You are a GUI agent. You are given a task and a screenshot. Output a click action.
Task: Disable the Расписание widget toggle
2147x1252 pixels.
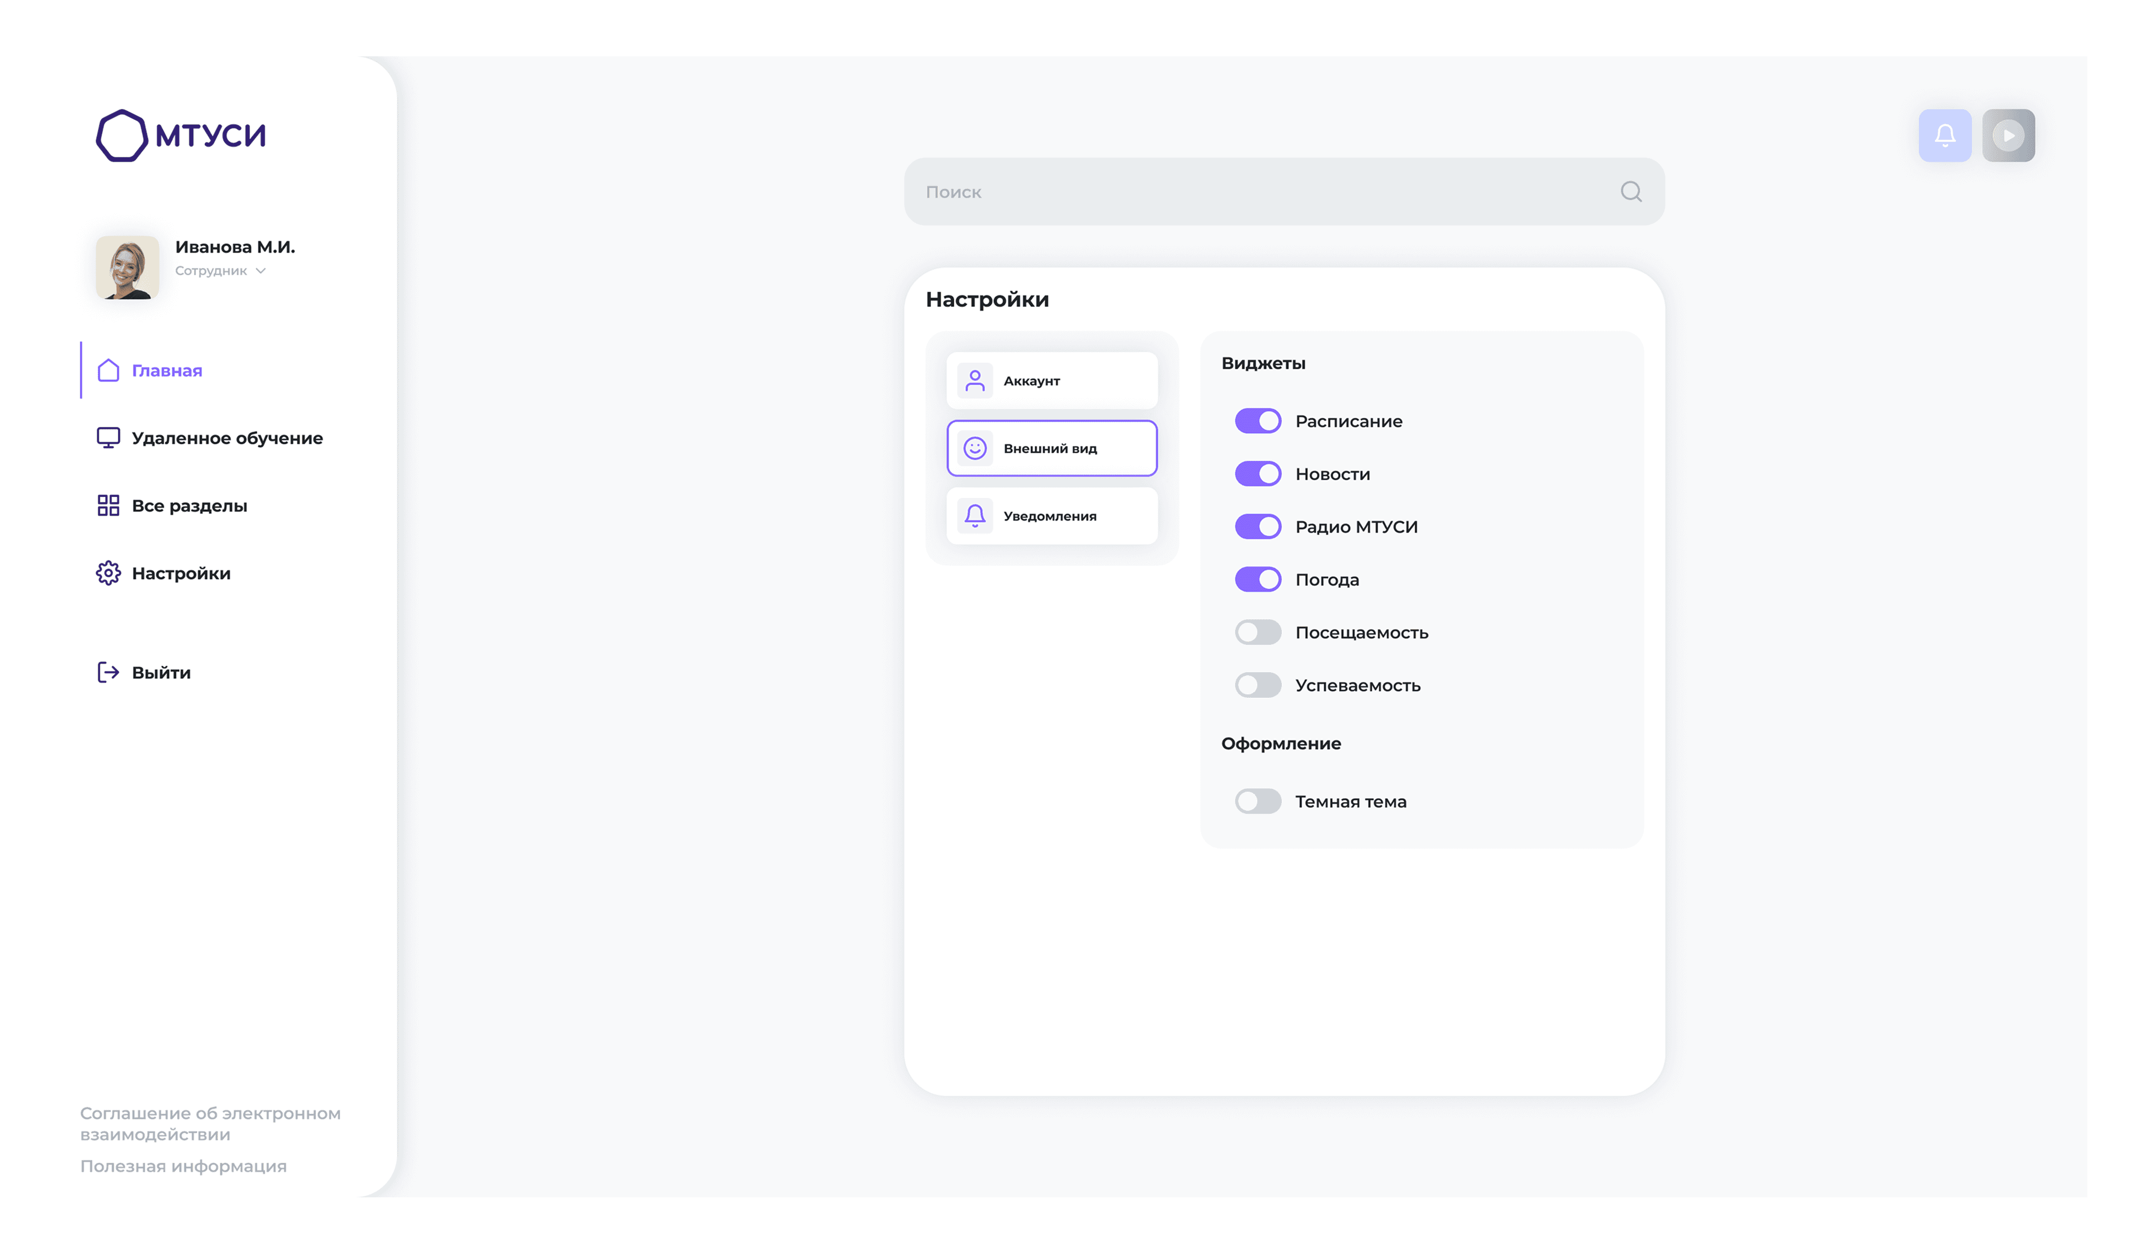coord(1257,421)
